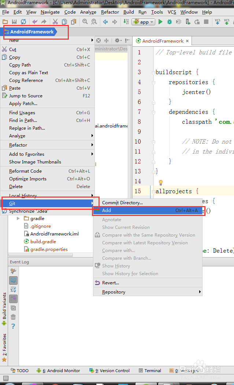Click the Make Project icon

tap(126, 22)
